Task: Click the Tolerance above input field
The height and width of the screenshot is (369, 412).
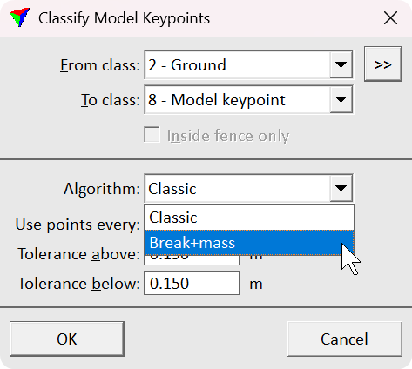Action: tap(192, 260)
